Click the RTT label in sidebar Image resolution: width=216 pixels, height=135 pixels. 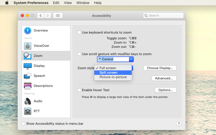tap(37, 111)
